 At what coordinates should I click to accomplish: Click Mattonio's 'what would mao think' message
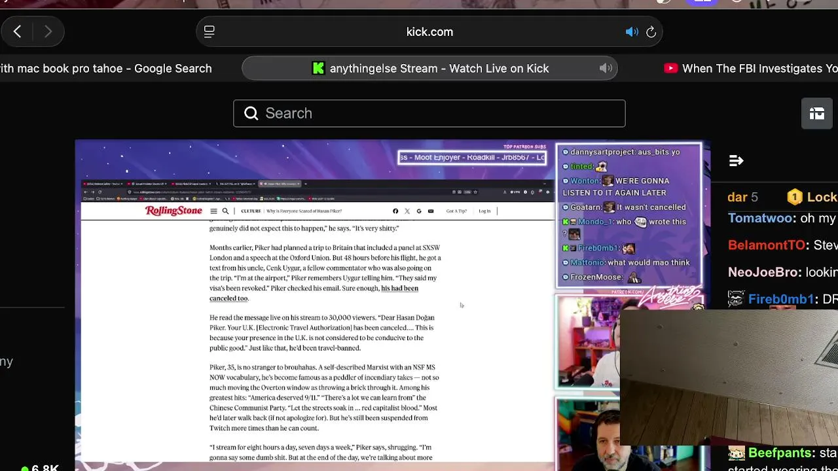(x=626, y=262)
